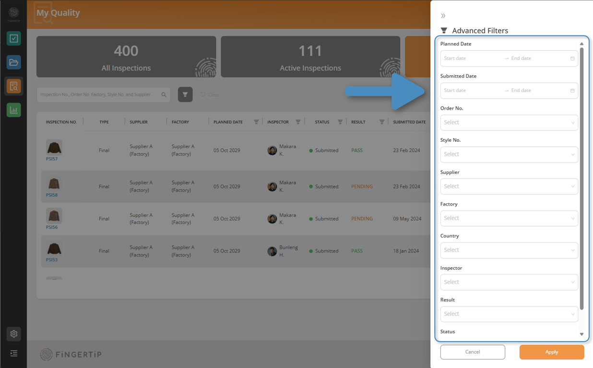Clear the current filters
This screenshot has height=368, width=593.
coord(210,95)
